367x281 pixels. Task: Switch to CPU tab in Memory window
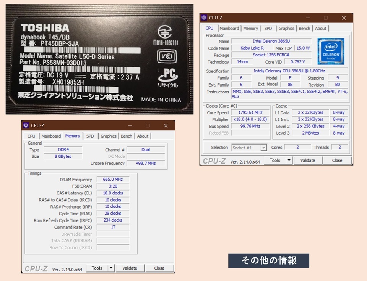click(31, 136)
